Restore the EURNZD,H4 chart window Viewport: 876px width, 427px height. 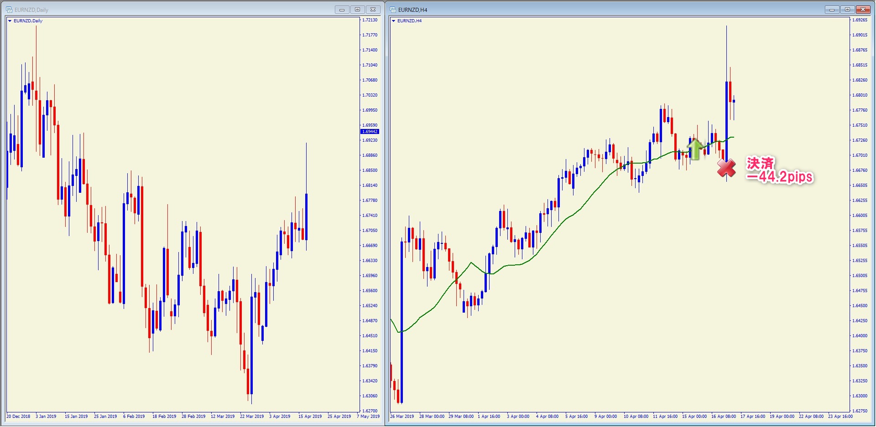click(x=847, y=10)
